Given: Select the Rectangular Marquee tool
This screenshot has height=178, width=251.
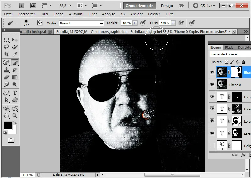Looking at the screenshot, I should pos(6,40).
